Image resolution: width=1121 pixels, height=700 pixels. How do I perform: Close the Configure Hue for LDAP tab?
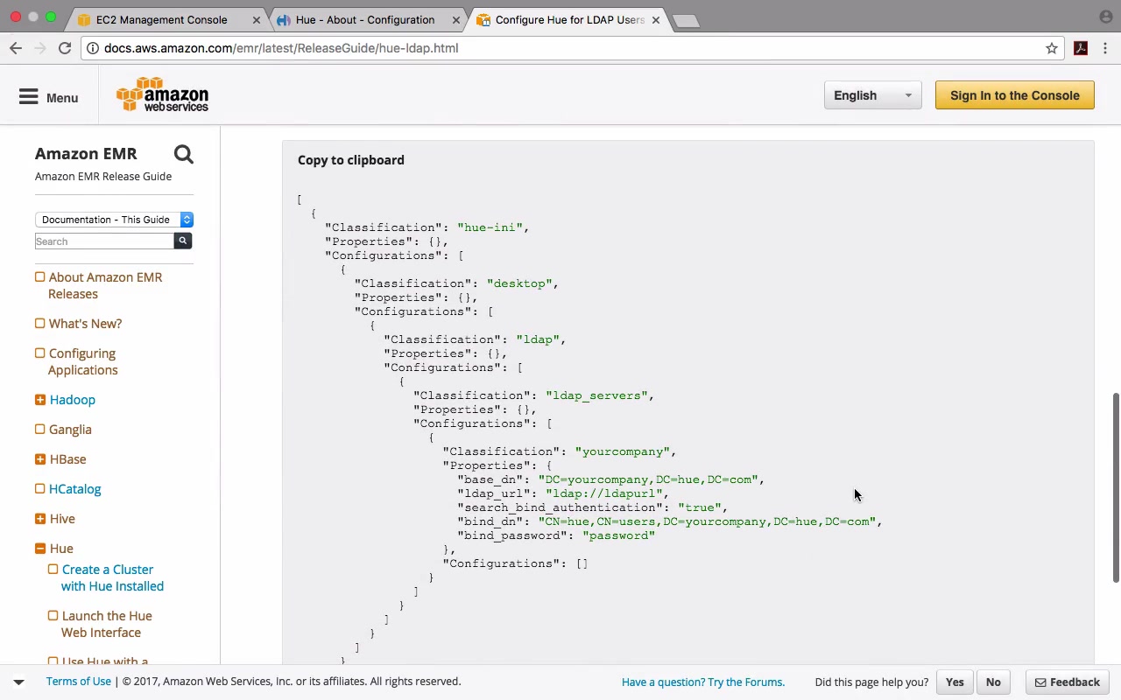656,20
